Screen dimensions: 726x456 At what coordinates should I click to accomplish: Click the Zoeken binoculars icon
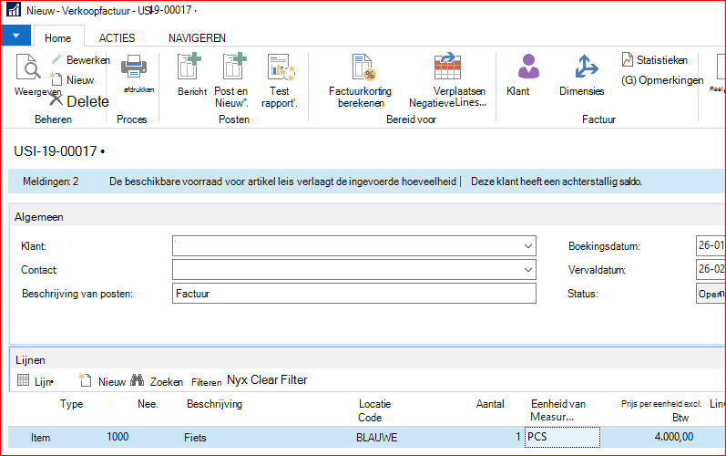(x=137, y=380)
